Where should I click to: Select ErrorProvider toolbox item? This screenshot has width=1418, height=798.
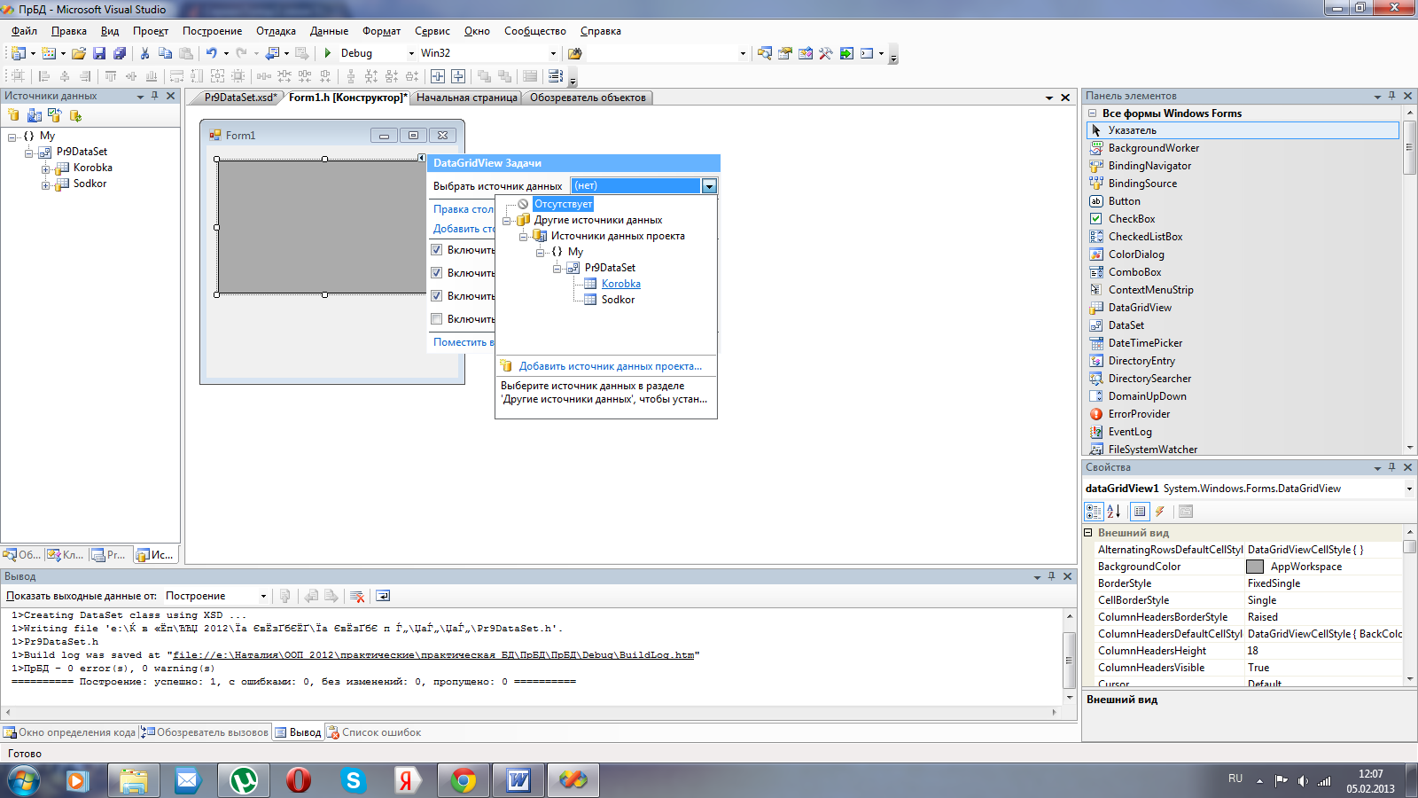pyautogui.click(x=1139, y=414)
